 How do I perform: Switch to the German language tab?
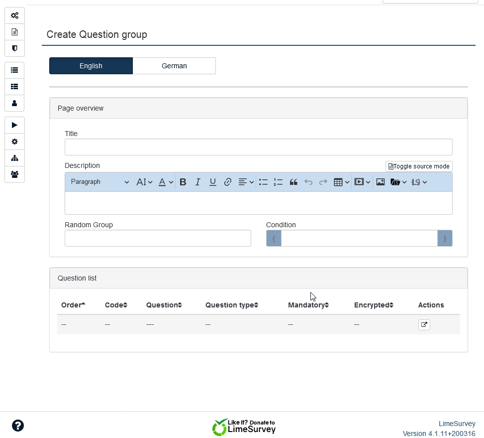coord(174,66)
